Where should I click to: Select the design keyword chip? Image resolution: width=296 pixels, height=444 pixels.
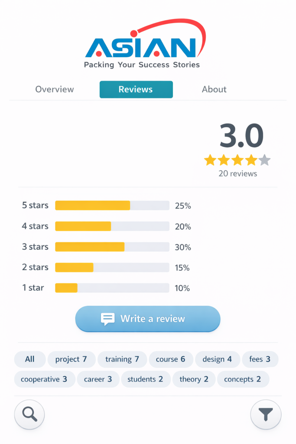[217, 359]
